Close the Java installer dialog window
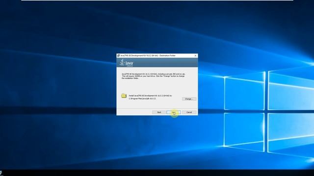 (195, 55)
